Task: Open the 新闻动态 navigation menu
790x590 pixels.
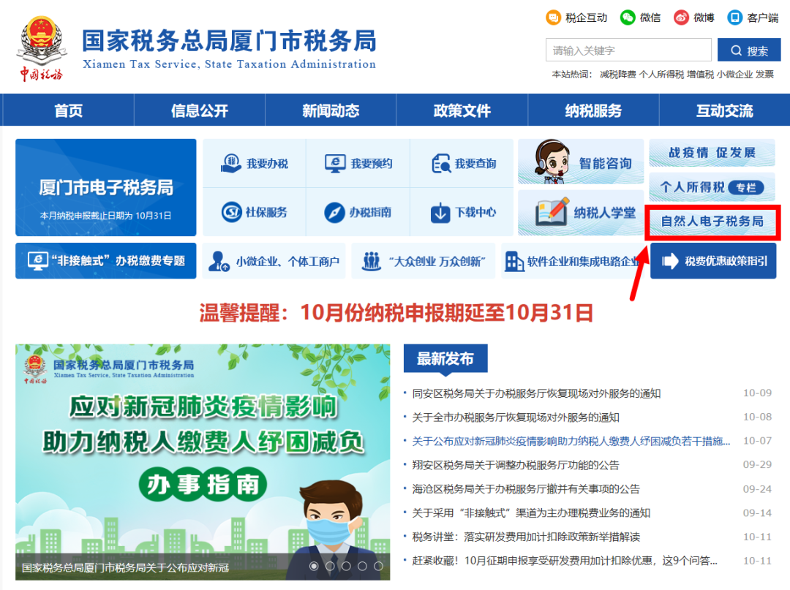Action: [x=331, y=110]
